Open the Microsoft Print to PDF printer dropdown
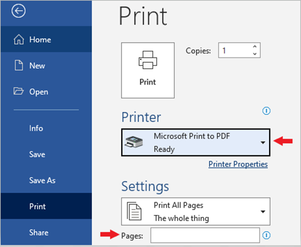The width and height of the screenshot is (301, 247). [x=196, y=142]
